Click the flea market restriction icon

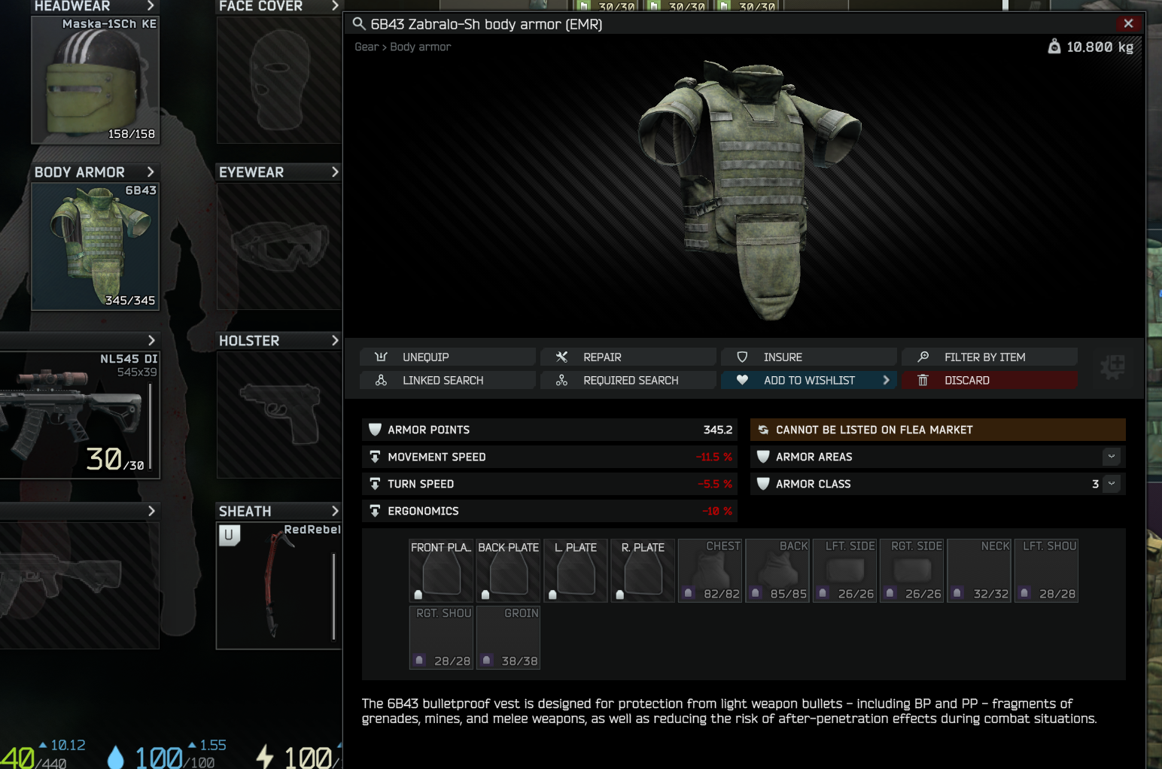pyautogui.click(x=763, y=430)
